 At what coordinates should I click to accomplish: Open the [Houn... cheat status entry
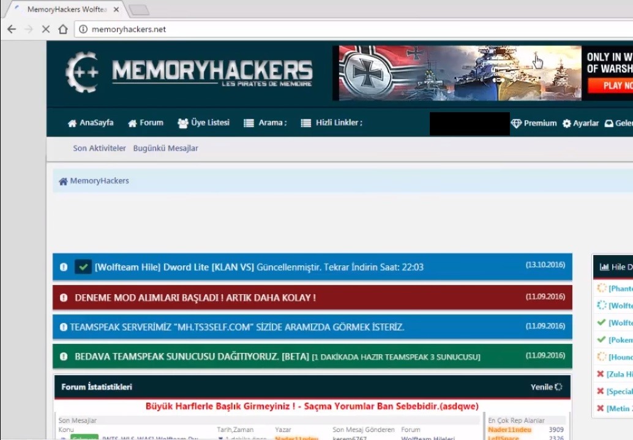621,357
